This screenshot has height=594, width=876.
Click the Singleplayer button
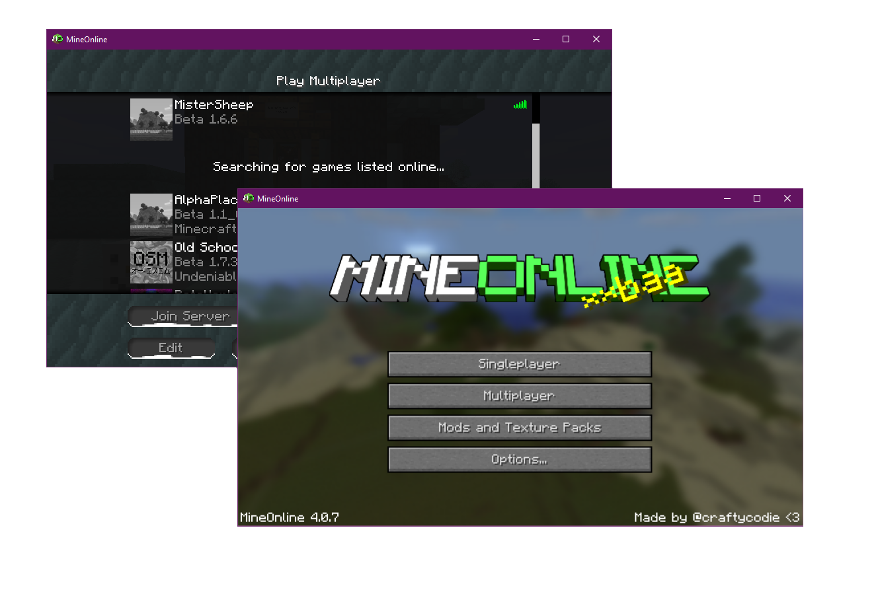[x=520, y=364]
